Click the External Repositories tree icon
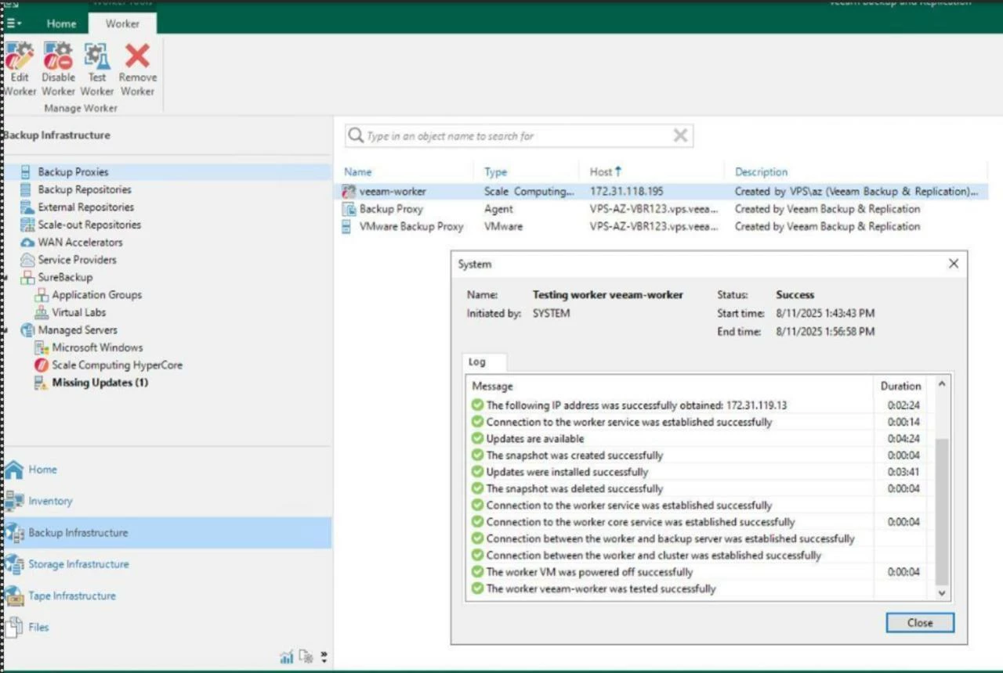Viewport: 1003px width, 673px height. pos(27,207)
